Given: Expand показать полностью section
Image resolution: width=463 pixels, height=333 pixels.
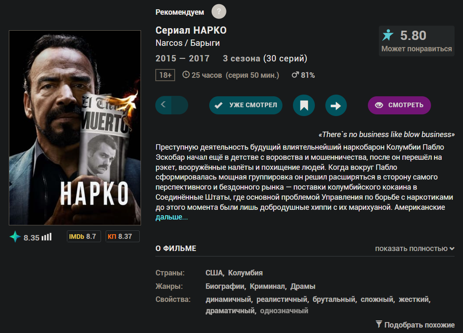Looking at the screenshot, I should pyautogui.click(x=415, y=248).
